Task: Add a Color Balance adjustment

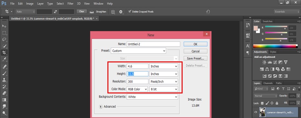Action: click(267, 69)
